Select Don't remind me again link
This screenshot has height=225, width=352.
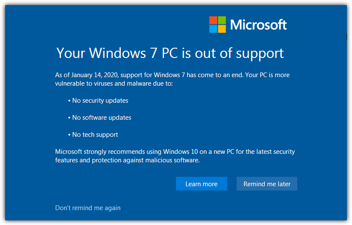coord(88,208)
